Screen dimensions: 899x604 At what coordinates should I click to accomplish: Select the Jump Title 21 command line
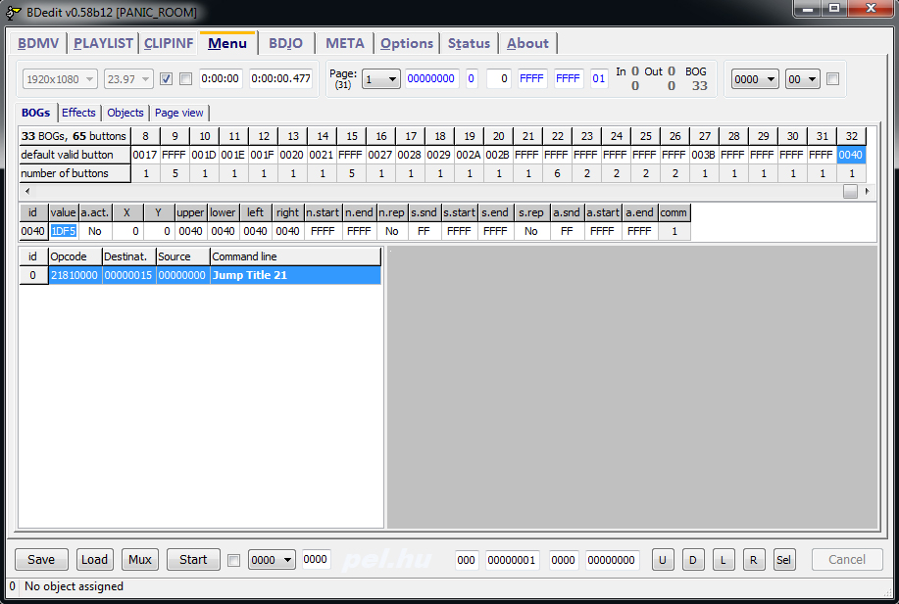point(295,275)
